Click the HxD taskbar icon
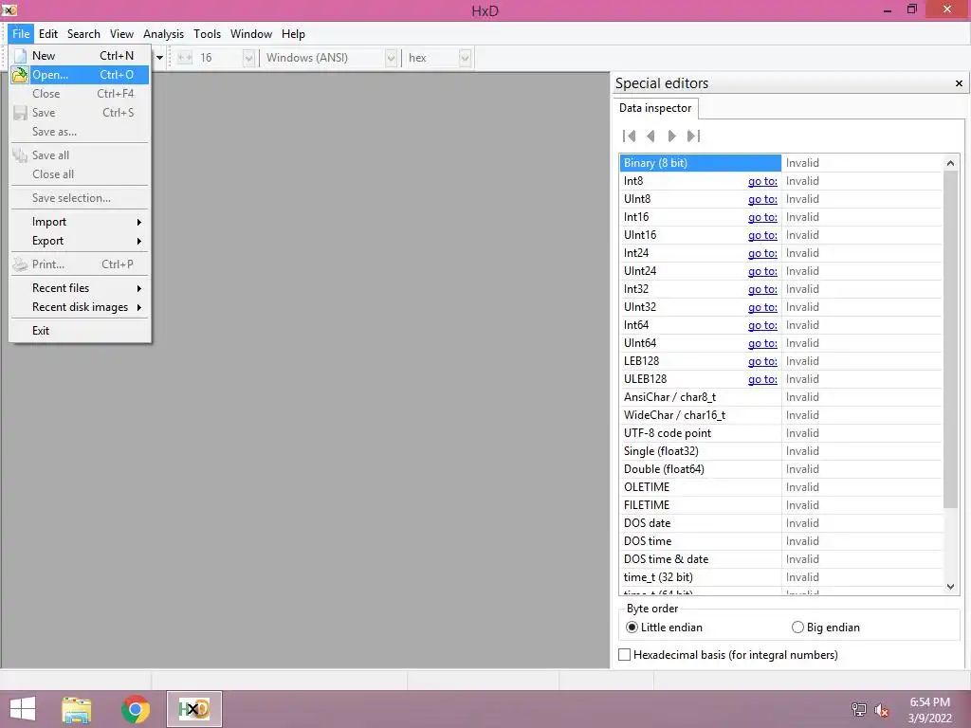971x728 pixels. (194, 709)
